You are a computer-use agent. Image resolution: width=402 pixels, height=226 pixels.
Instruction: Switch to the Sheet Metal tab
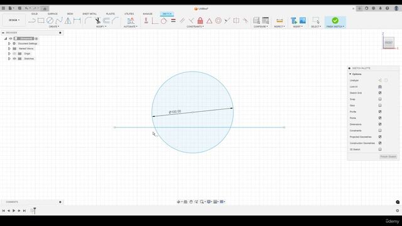pyautogui.click(x=89, y=14)
